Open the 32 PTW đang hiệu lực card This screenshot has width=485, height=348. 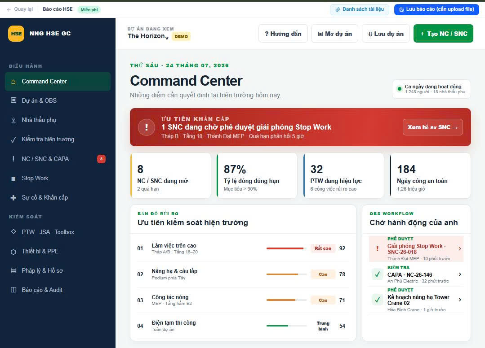(344, 175)
